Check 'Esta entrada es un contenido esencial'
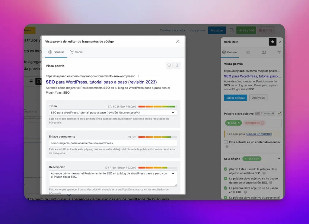Image resolution: width=309 pixels, height=224 pixels. tap(226, 142)
